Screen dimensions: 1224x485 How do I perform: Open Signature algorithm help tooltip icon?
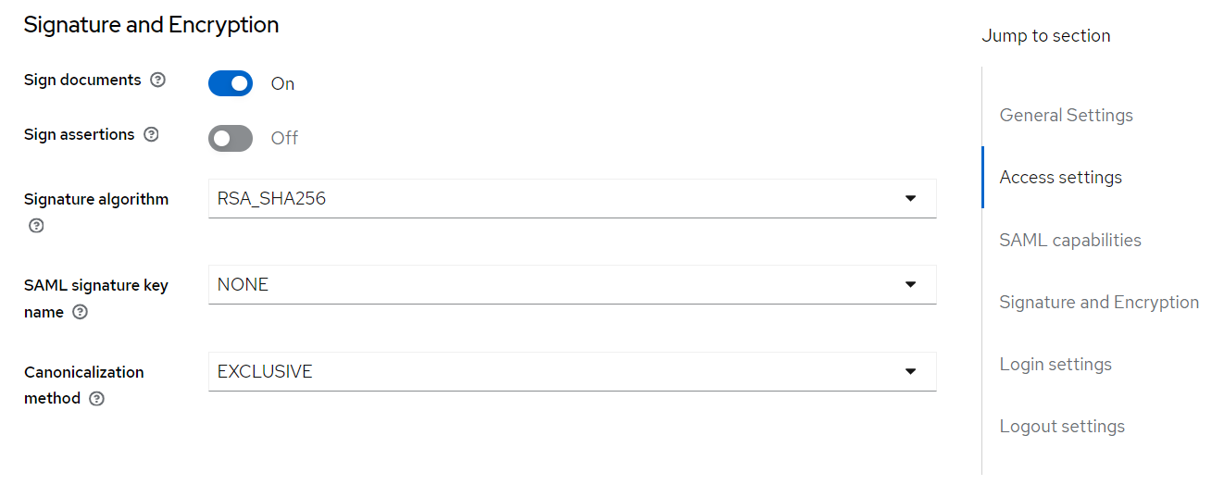pos(37,226)
